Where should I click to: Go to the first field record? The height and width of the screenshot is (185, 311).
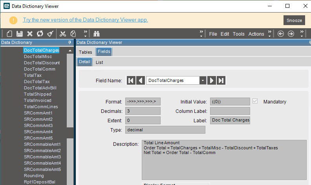[131, 80]
